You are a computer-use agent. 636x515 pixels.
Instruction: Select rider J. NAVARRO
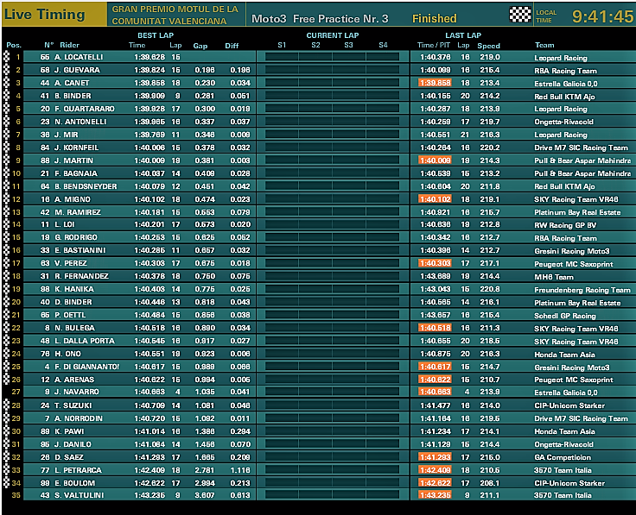point(77,393)
